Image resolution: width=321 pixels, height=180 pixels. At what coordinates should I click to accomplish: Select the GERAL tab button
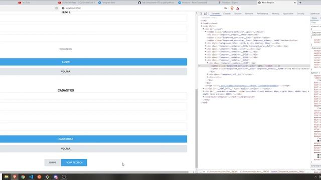coord(53,162)
